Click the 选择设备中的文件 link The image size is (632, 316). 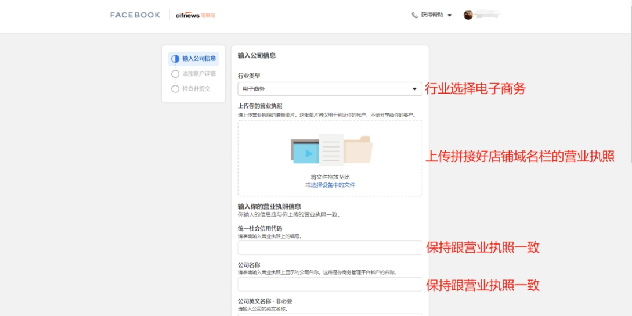pos(333,185)
